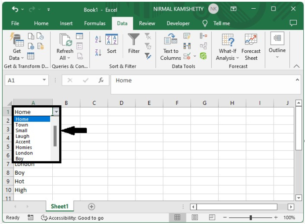Click the NK account avatar
Screen dimensions: 305x224
(213, 9)
